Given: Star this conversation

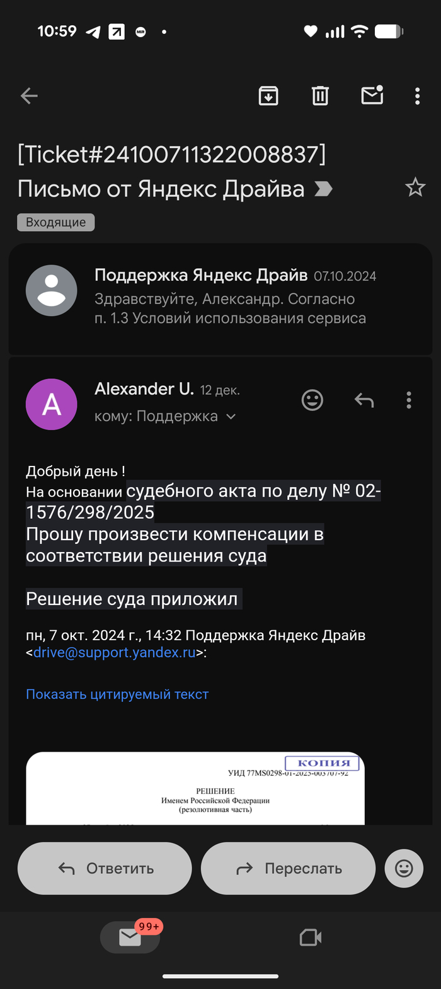Looking at the screenshot, I should tap(415, 187).
